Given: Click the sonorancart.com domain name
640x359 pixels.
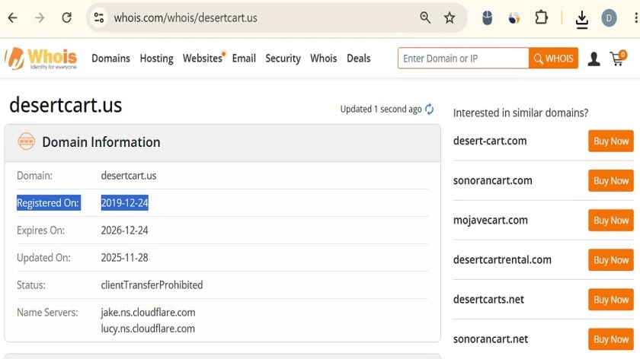Looking at the screenshot, I should (x=493, y=180).
